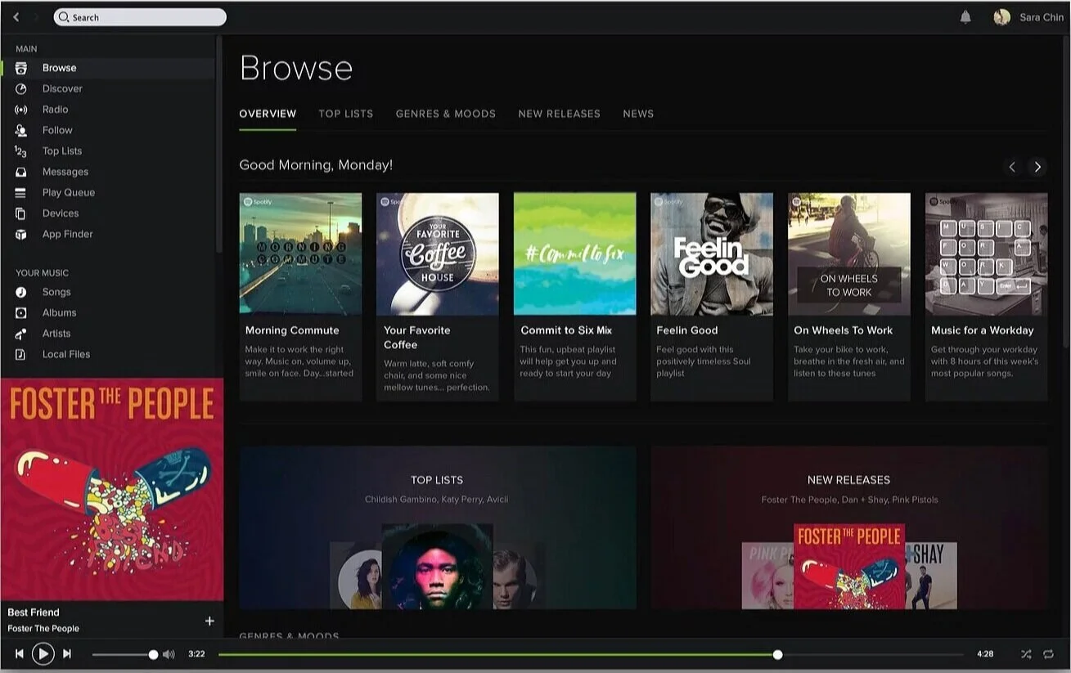Click the play button
Viewport: 1071px width, 673px height.
pos(43,654)
